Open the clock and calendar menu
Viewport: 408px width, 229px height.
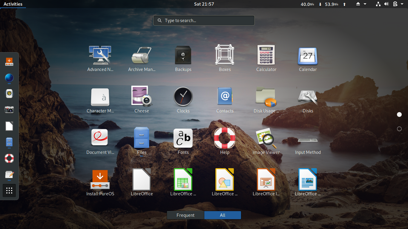point(204,4)
